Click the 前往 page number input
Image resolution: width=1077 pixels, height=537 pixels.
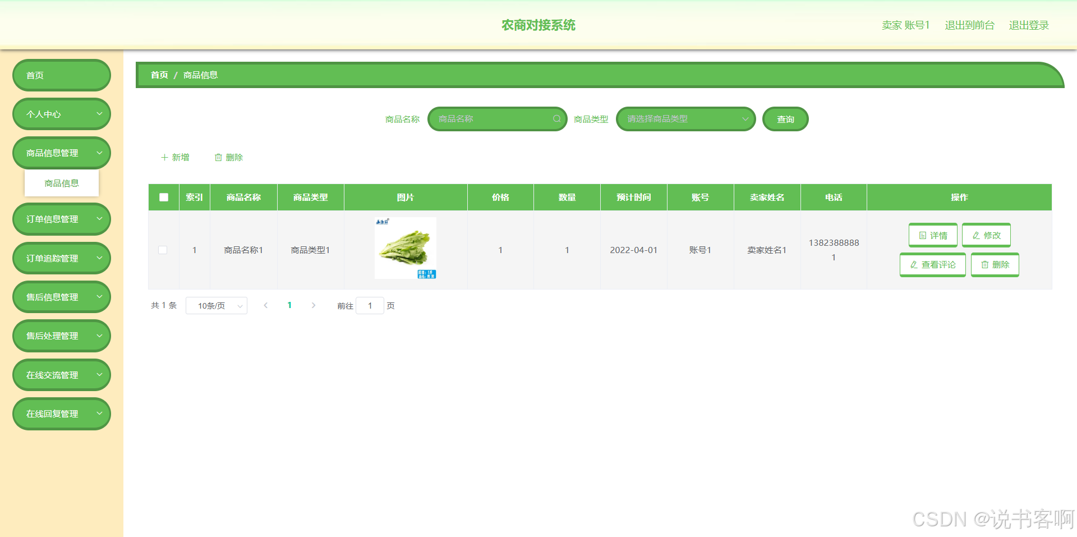point(370,305)
